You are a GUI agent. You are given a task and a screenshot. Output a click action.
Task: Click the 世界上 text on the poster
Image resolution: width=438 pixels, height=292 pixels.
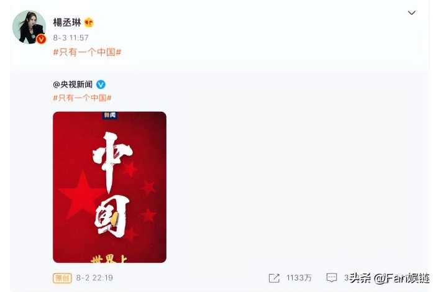tap(109, 258)
